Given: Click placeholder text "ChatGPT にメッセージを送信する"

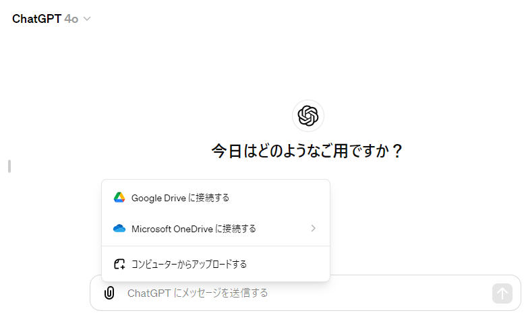Looking at the screenshot, I should coord(198,293).
